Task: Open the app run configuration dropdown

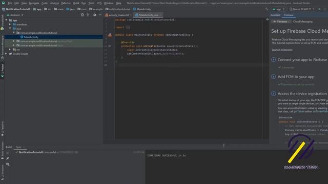Action: (x=278, y=9)
